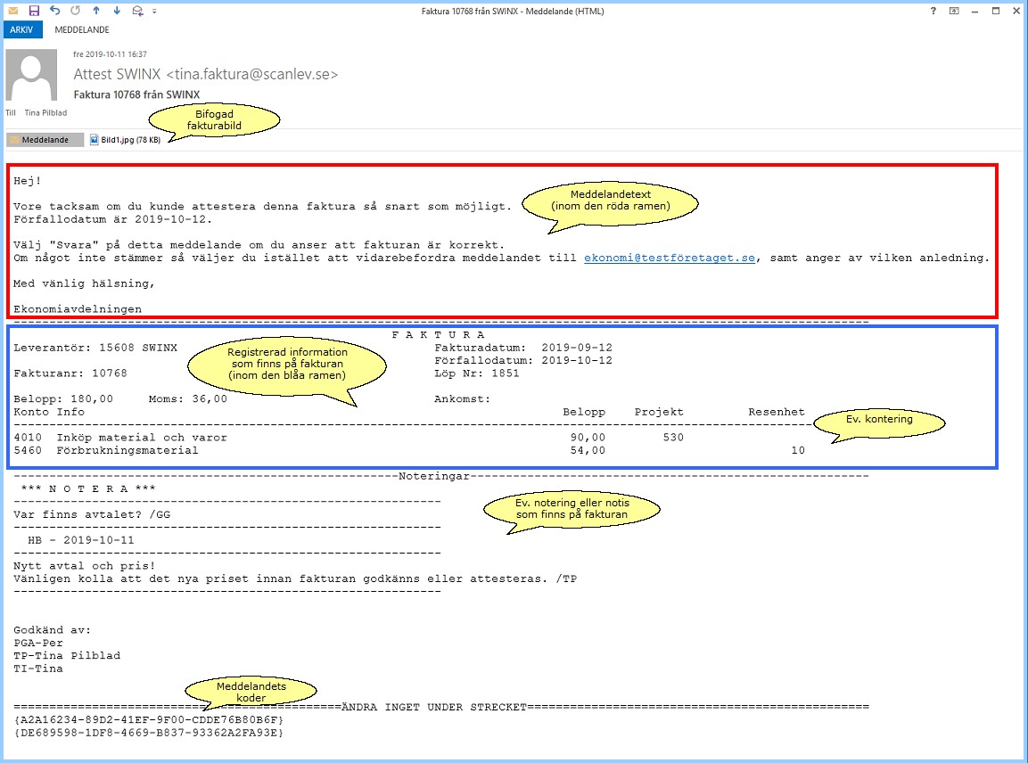Click the row 4010 Inköp material och varor
Viewport: 1028px width, 763px height.
pos(120,438)
